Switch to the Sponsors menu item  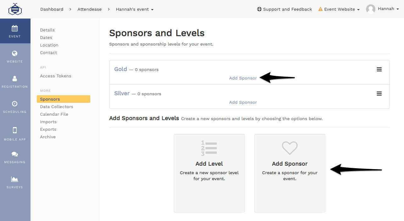tap(49, 99)
